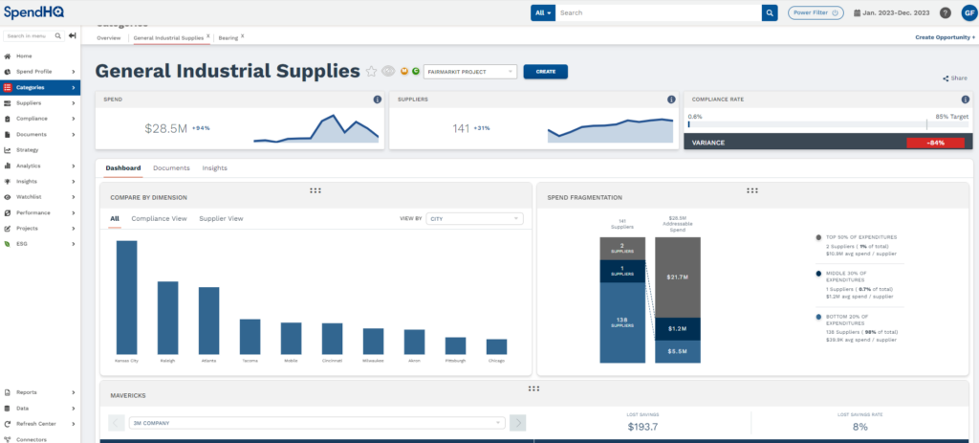This screenshot has height=443, width=979.
Task: Switch to the Insights tab in the main panel
Action: [214, 168]
